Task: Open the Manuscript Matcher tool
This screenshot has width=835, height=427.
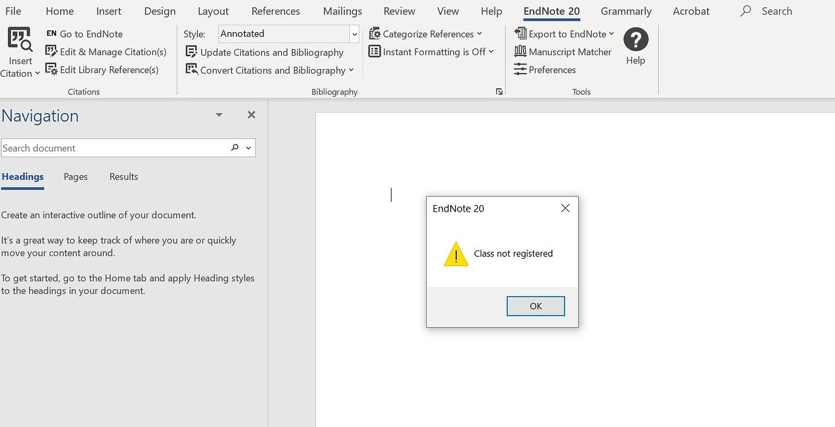Action: point(563,51)
